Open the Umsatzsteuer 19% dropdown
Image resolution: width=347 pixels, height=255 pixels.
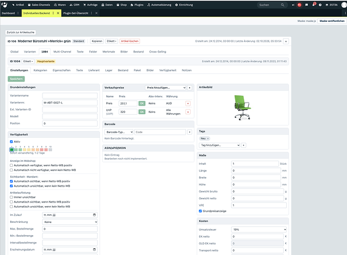point(259,229)
